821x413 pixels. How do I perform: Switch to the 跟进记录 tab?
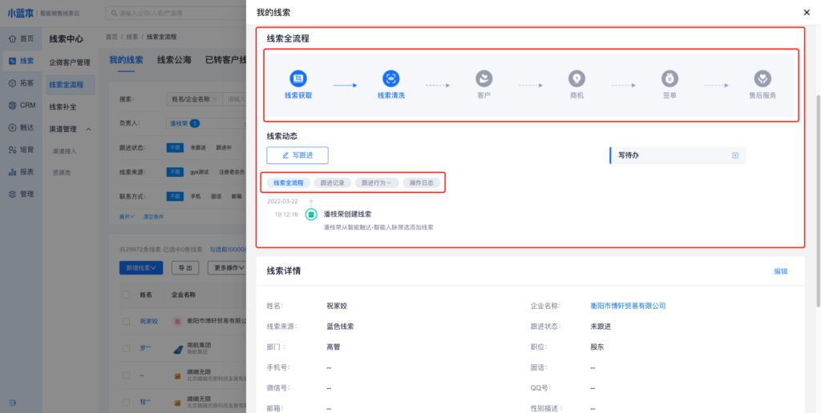click(331, 183)
